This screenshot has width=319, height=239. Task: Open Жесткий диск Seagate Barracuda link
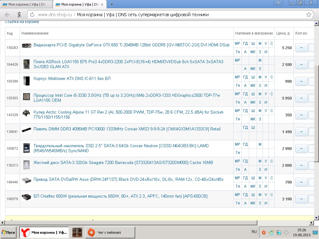[x=123, y=162]
